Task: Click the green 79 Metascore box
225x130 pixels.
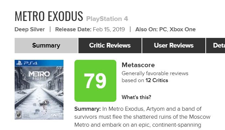Action: tap(95, 81)
